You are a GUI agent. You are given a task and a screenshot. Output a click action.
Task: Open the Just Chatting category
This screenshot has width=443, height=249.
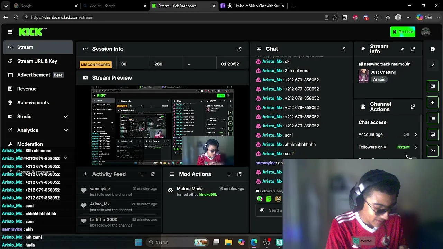[383, 72]
